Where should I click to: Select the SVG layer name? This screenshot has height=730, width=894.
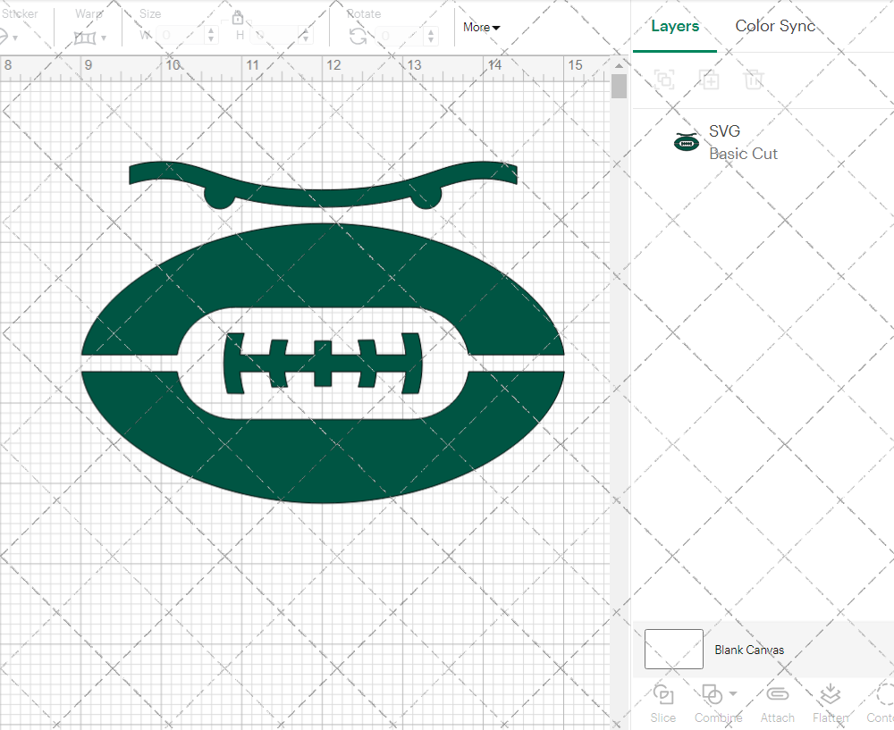pos(724,131)
